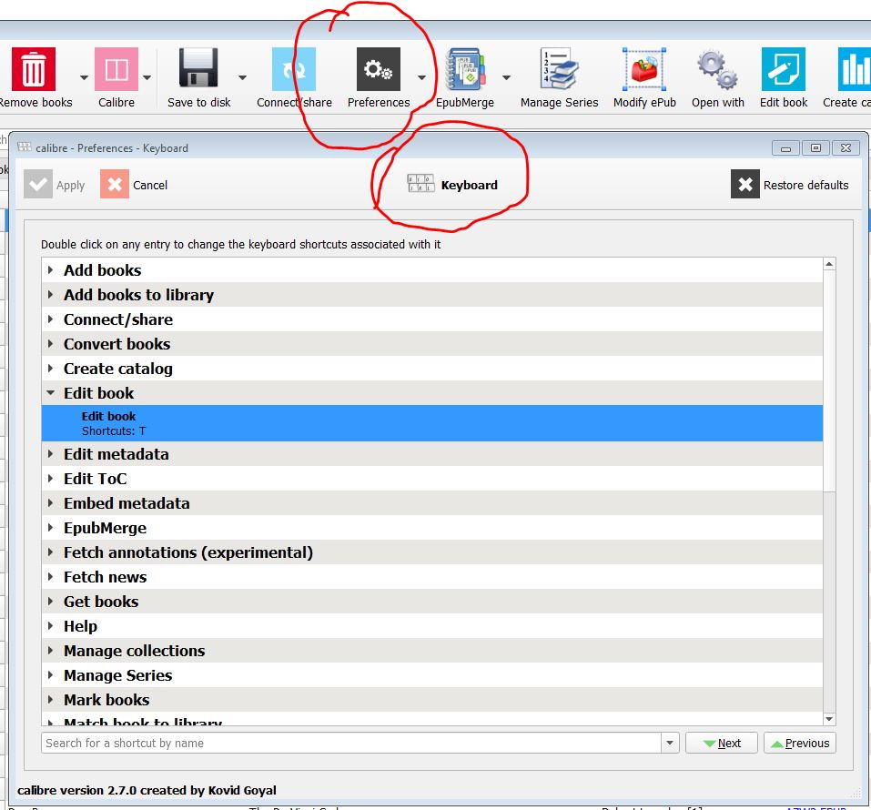
Task: Collapse the Edit book shortcut group
Action: pos(51,393)
